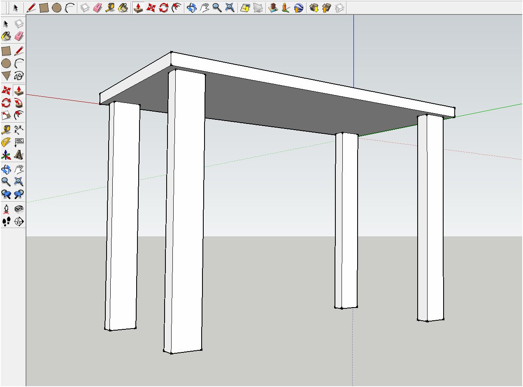Image resolution: width=523 pixels, height=387 pixels.
Task: Choose the Scale tool
Action: pos(6,115)
